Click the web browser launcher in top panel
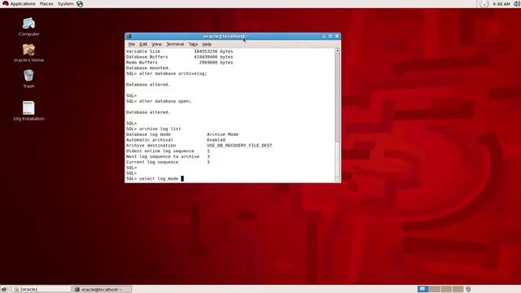 point(80,4)
